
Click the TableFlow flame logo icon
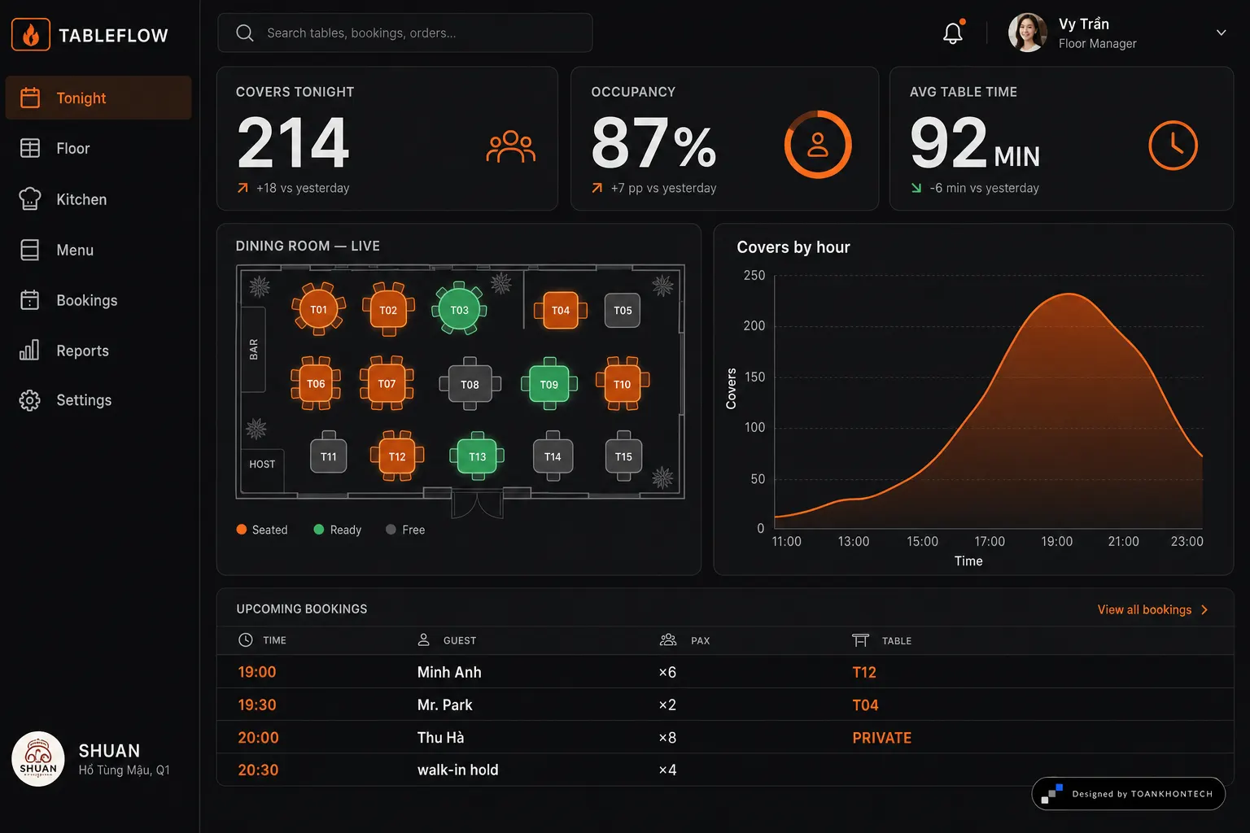click(31, 35)
